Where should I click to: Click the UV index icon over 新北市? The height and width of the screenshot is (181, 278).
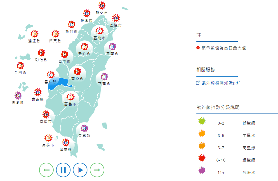101,6
